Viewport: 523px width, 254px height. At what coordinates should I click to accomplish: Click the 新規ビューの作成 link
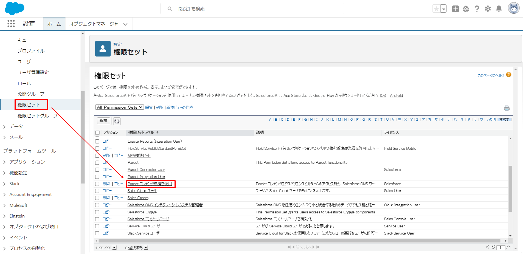tap(180, 108)
